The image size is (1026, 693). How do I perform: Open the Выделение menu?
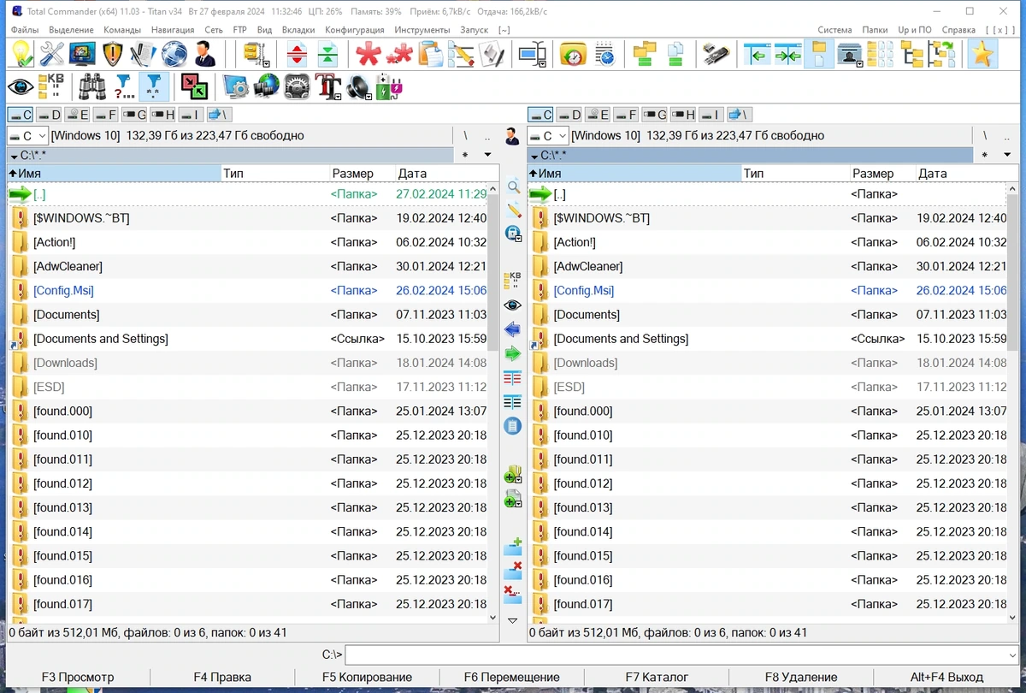pyautogui.click(x=71, y=30)
